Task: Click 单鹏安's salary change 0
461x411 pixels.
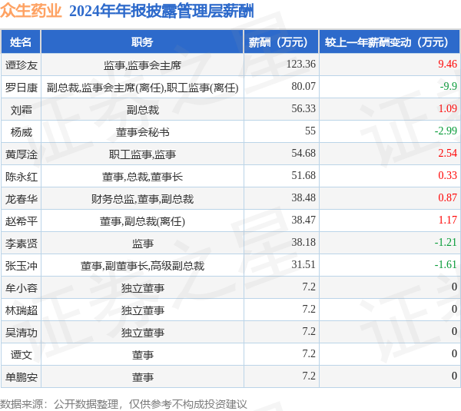Action: pos(455,376)
